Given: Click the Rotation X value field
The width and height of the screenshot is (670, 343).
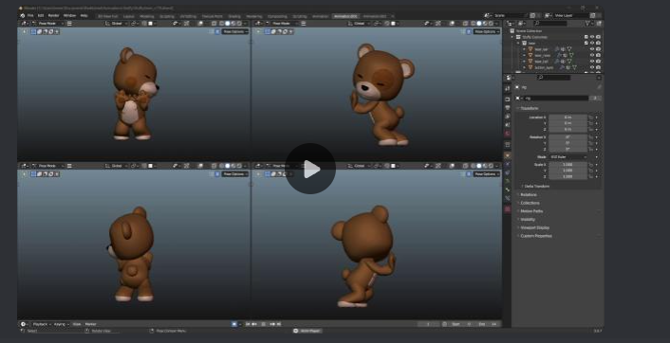Looking at the screenshot, I should [x=568, y=137].
